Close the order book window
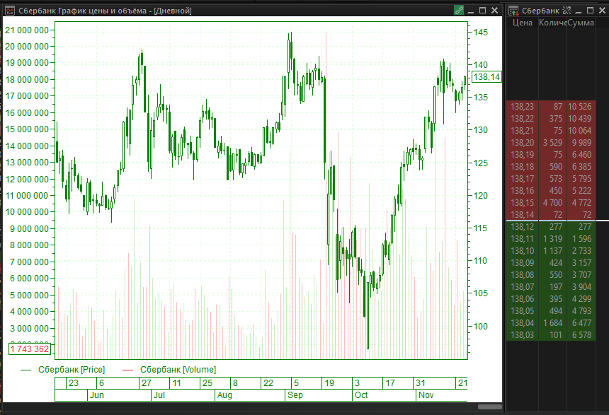Image resolution: width=609 pixels, height=415 pixels. click(601, 11)
